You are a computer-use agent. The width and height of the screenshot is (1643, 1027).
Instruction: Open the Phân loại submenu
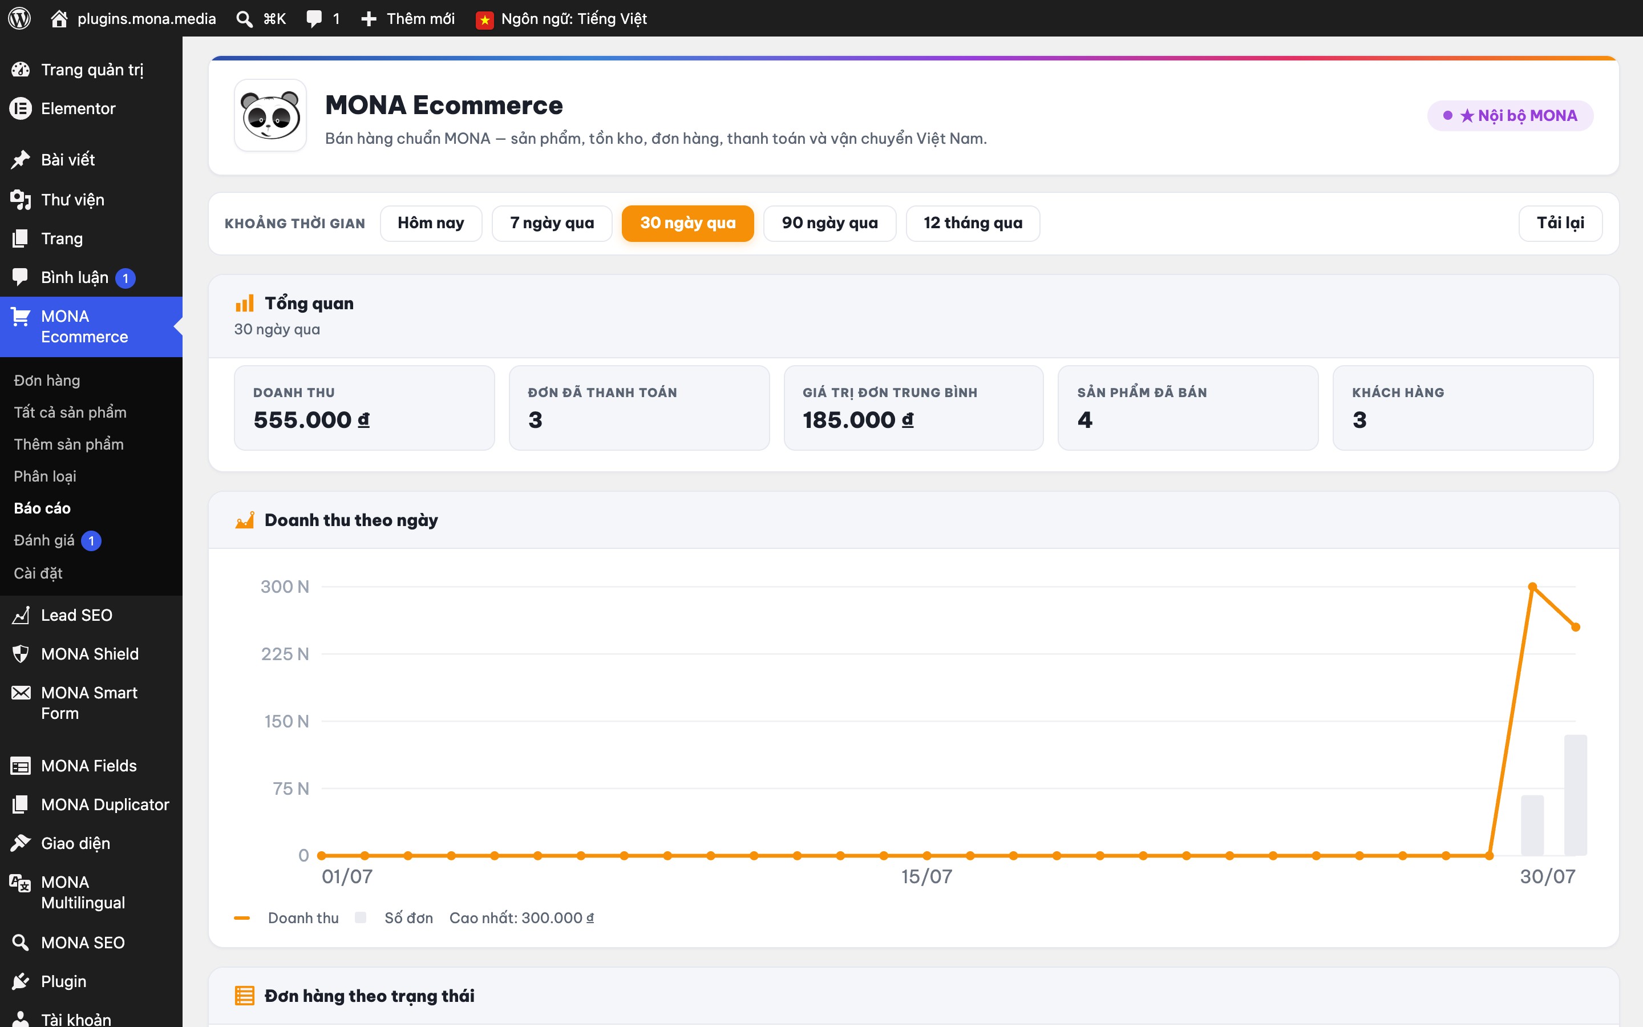45,476
